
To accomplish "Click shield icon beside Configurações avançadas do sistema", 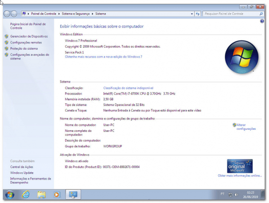I will tap(6, 55).
